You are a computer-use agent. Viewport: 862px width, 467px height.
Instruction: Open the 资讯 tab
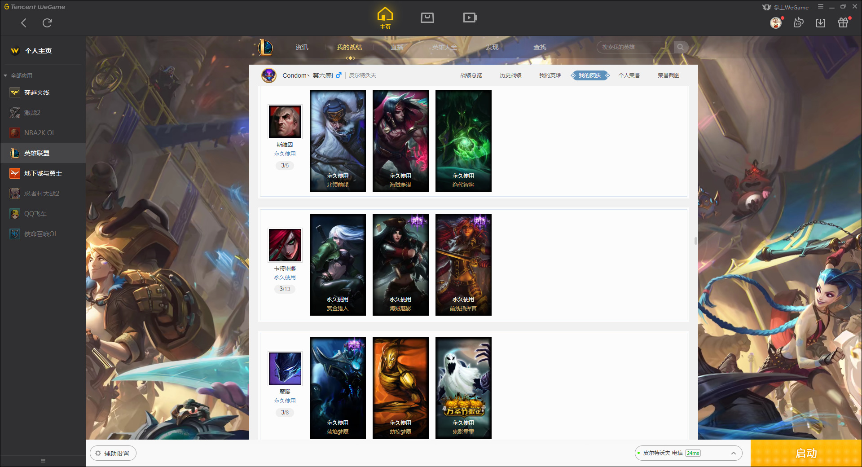click(x=302, y=47)
